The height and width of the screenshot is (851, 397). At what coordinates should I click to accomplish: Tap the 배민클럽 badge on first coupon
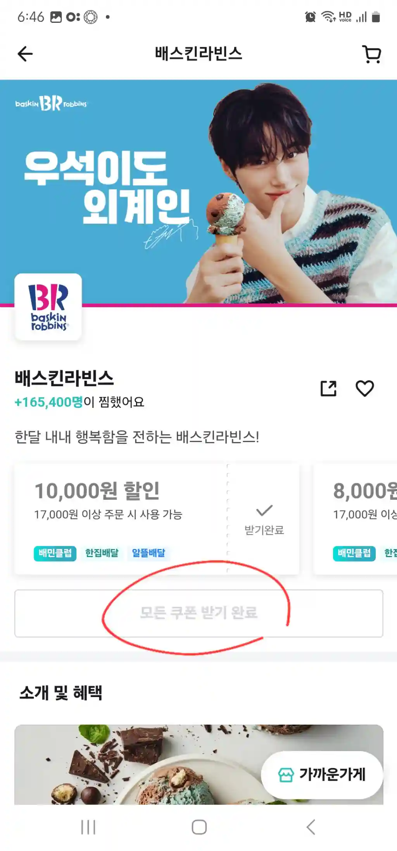point(55,553)
